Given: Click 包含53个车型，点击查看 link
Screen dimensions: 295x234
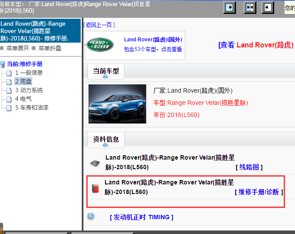Looking at the screenshot, I should click(x=153, y=49).
